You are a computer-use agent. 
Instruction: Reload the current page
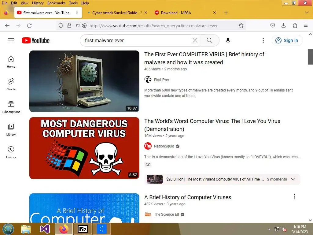pos(29,26)
